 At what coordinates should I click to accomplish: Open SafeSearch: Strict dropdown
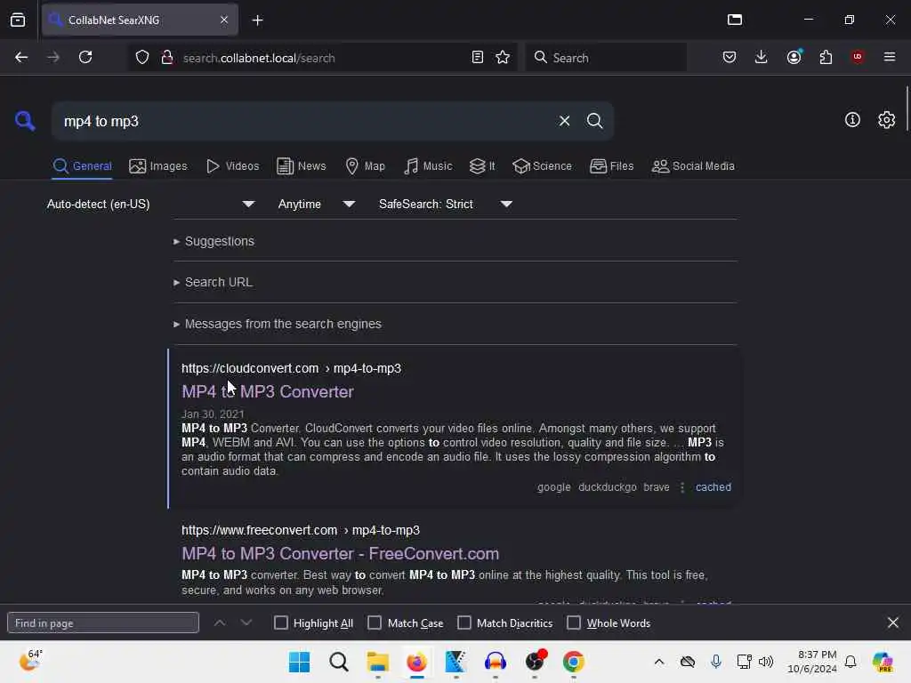tap(445, 204)
